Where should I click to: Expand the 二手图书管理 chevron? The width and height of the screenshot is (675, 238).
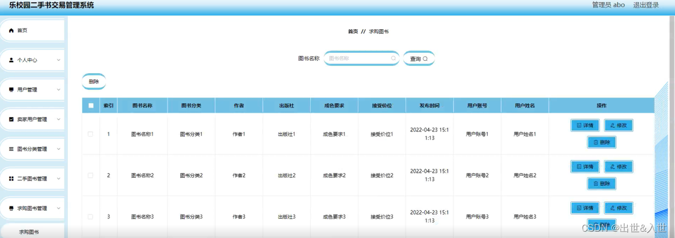pyautogui.click(x=59, y=179)
